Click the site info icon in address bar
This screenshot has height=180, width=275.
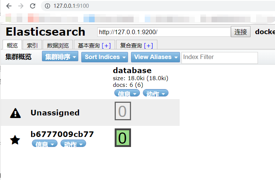click(48, 6)
